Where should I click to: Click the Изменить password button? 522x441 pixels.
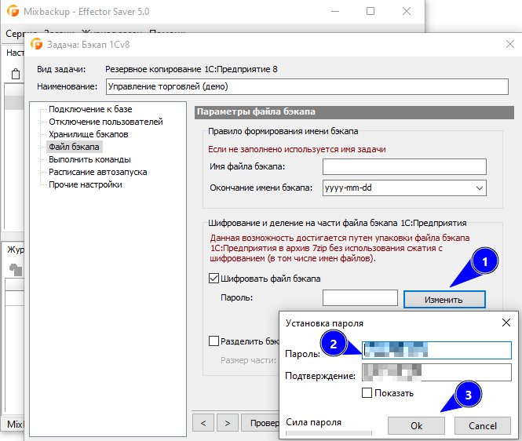point(444,300)
